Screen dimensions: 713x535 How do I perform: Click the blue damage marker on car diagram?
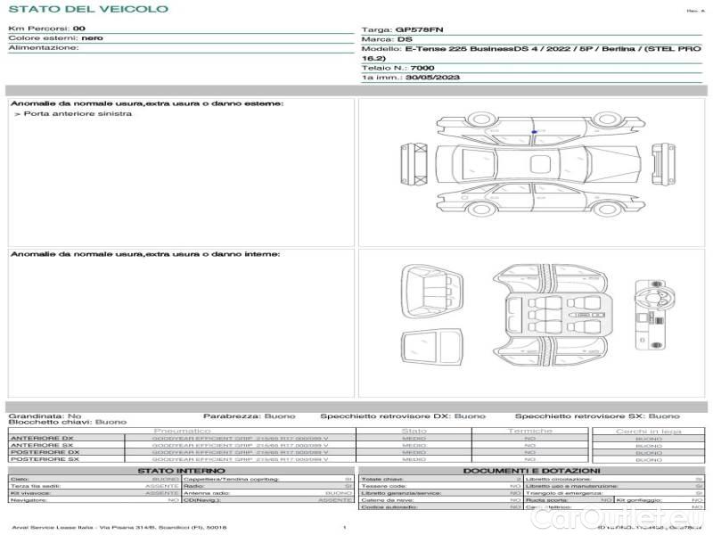pos(534,131)
